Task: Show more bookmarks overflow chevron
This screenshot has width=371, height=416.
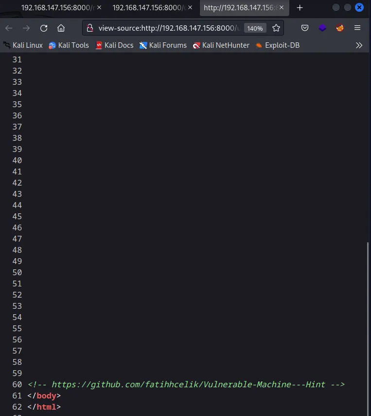Action: click(x=359, y=45)
